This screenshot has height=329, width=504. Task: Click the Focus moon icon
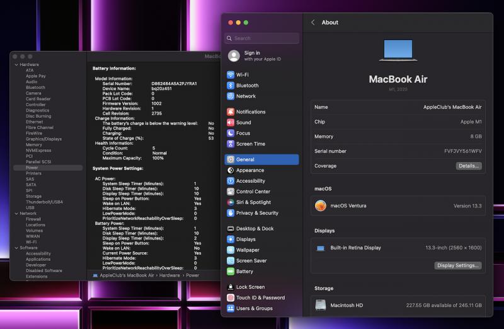click(x=231, y=134)
